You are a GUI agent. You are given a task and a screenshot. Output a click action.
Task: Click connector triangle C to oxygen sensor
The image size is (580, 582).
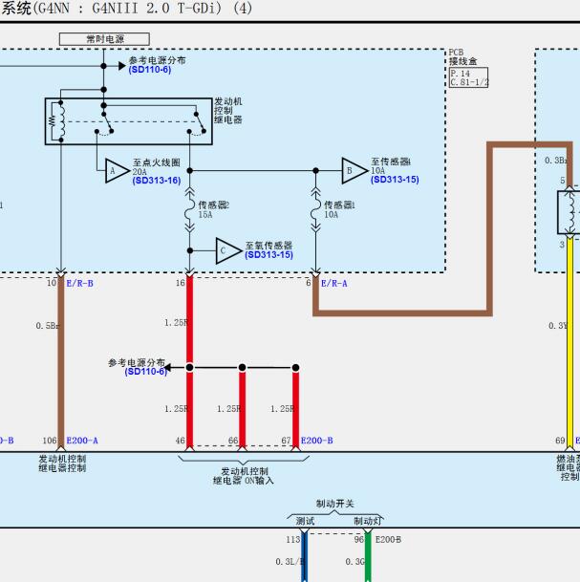[x=227, y=251]
